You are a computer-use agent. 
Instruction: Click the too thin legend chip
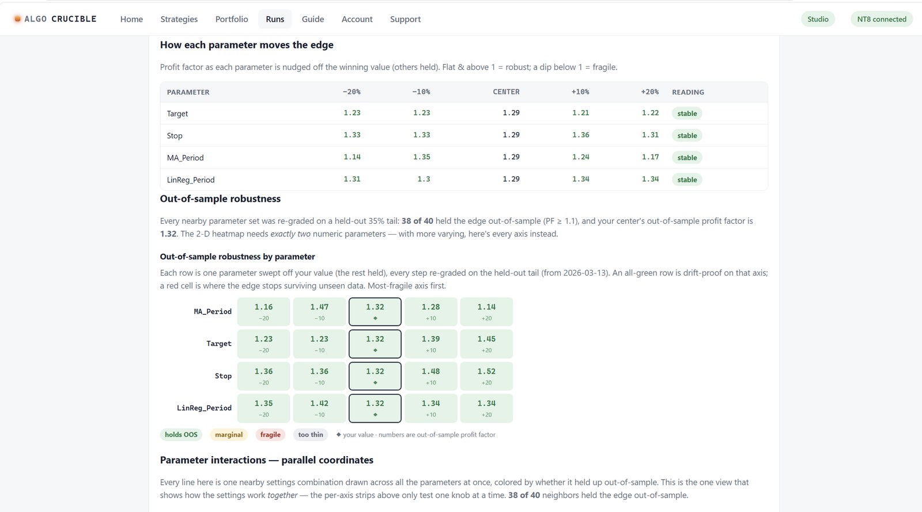311,435
